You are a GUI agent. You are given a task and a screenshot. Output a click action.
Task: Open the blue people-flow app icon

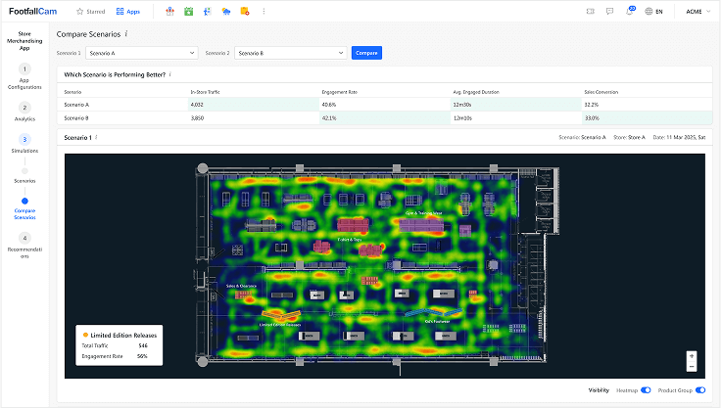(x=208, y=12)
